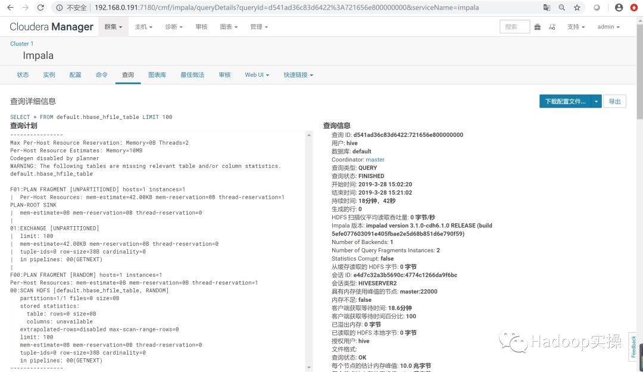Image resolution: width=643 pixels, height=372 pixels.
Task: Click the query plan vertical scrollbar
Action: pyautogui.click(x=309, y=251)
